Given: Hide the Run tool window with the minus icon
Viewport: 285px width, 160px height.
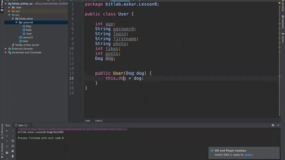Looking at the screenshot, I should click(x=278, y=125).
